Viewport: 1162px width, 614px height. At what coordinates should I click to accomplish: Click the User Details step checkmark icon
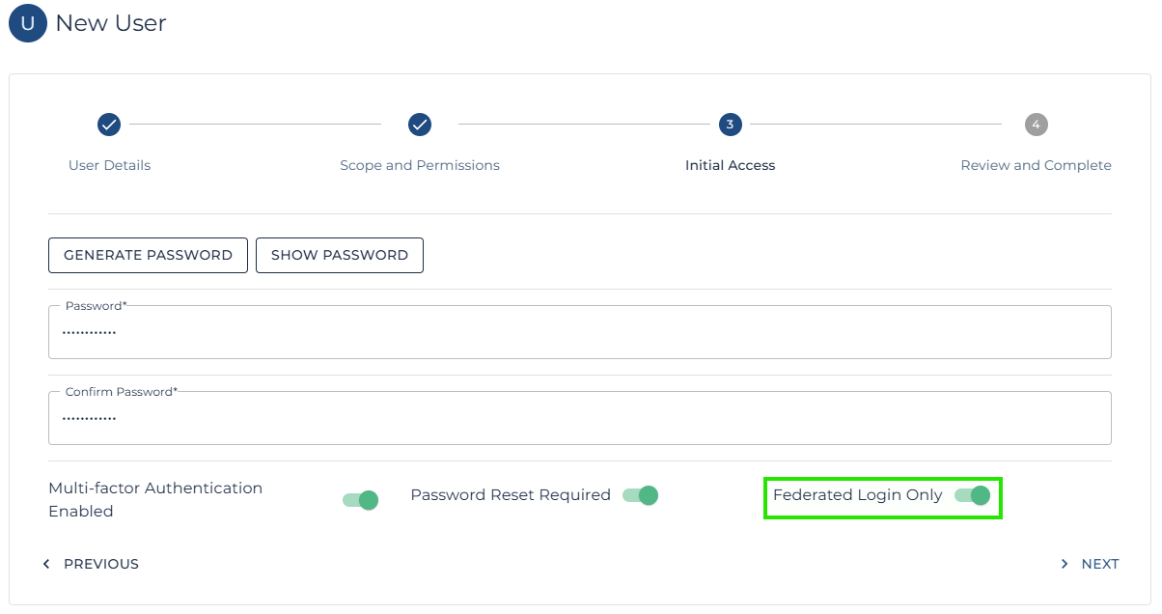(109, 125)
